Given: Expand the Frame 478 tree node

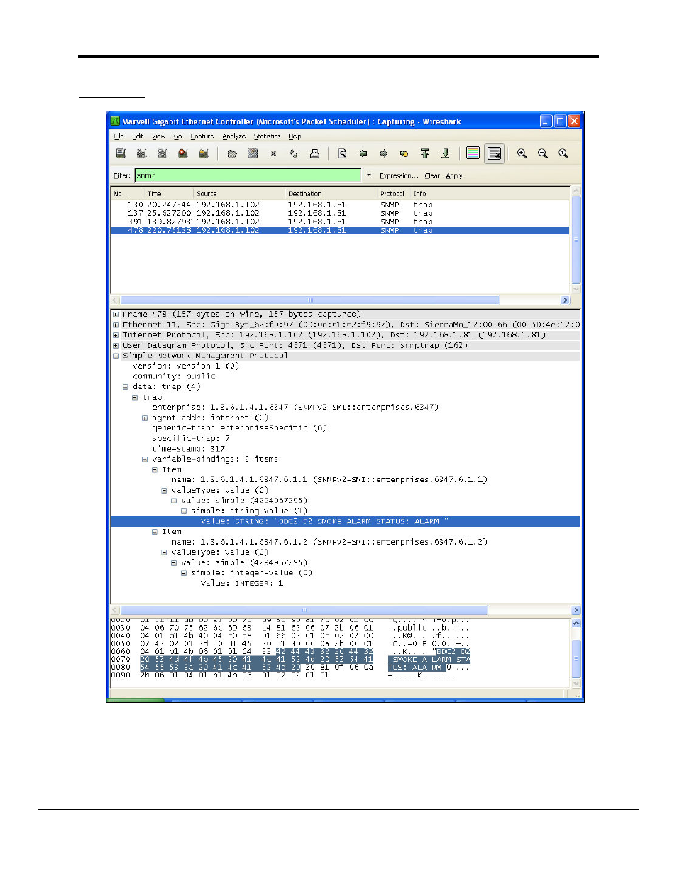Looking at the screenshot, I should (x=116, y=314).
